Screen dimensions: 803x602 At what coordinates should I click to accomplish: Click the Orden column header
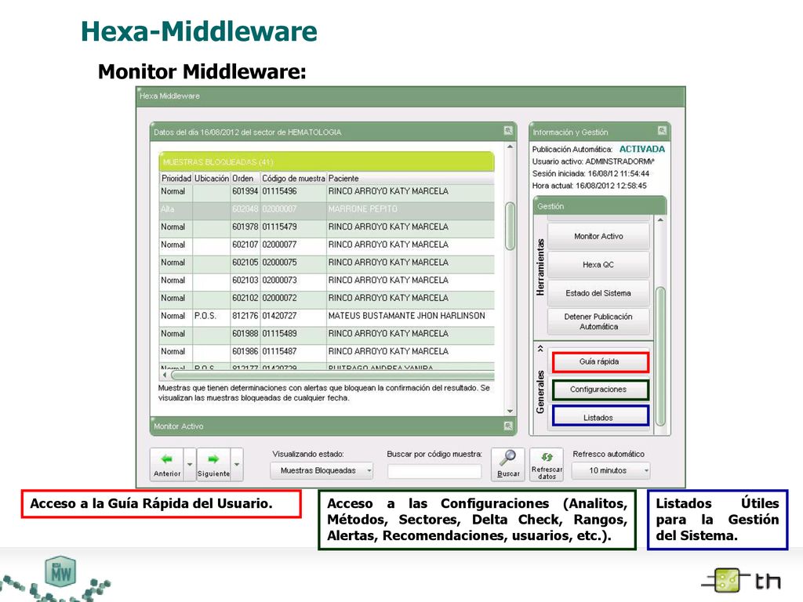point(245,178)
